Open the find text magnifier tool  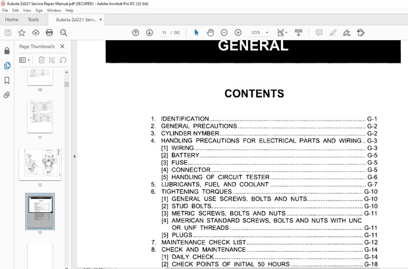[63, 32]
